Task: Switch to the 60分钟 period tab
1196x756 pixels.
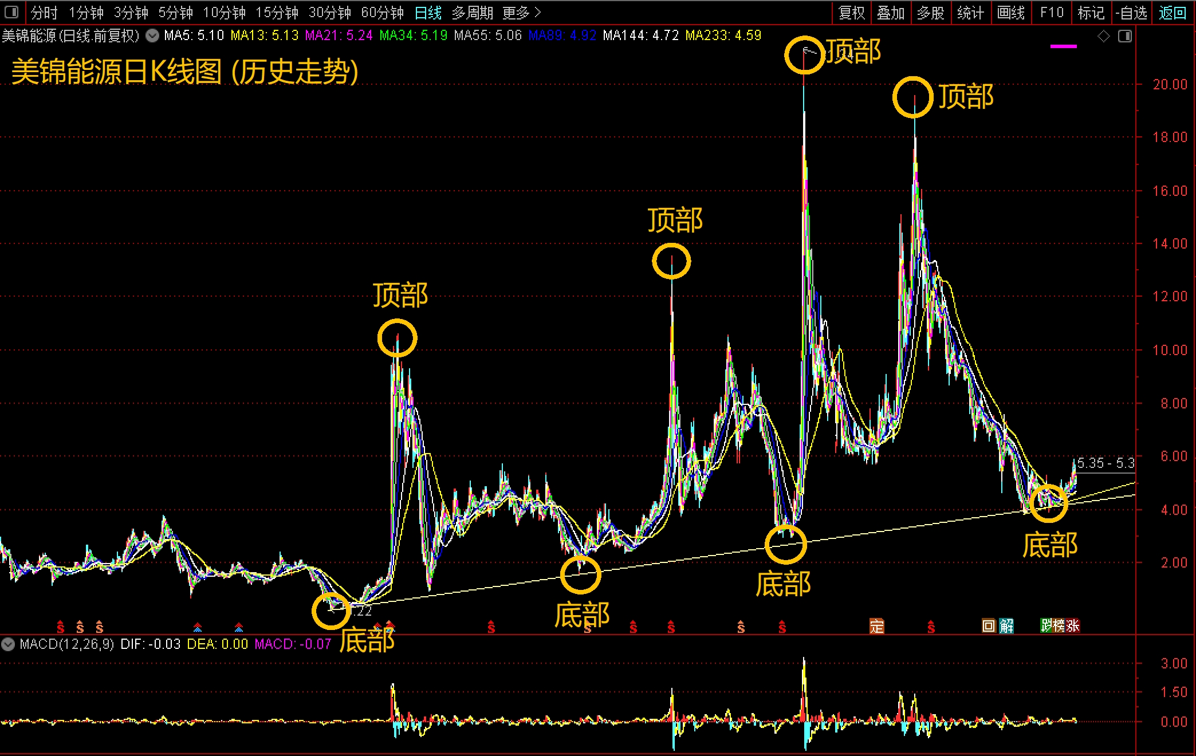Action: point(382,13)
